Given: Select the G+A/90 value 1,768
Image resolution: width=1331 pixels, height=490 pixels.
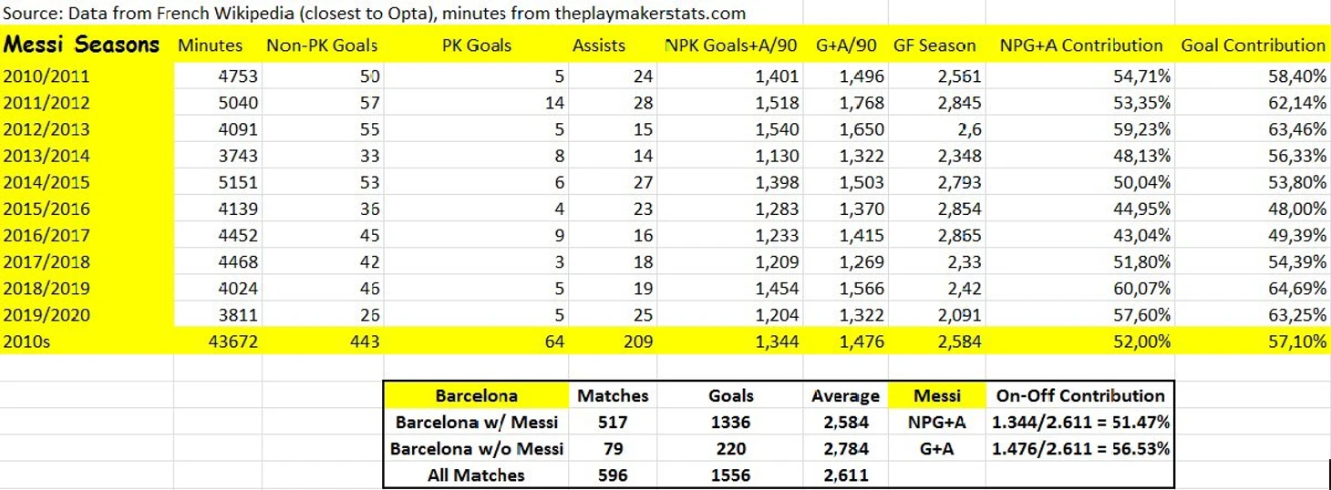Looking at the screenshot, I should coord(862,104).
